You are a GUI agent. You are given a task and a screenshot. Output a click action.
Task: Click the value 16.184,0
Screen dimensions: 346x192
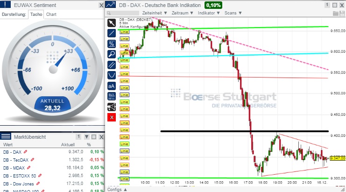tap(75, 168)
